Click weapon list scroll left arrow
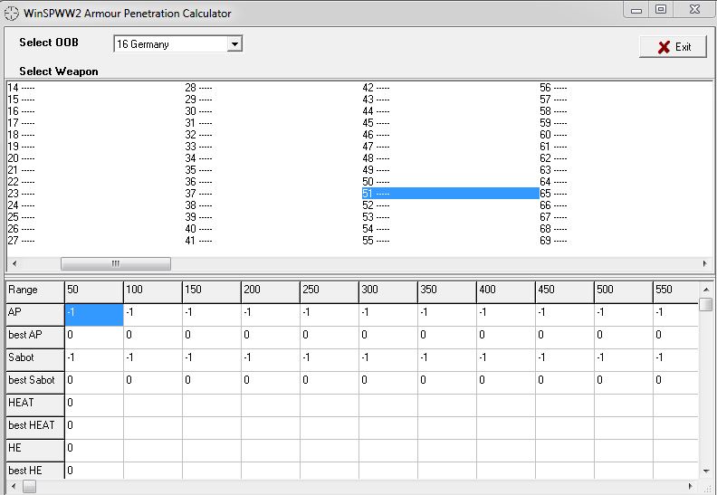 tap(12, 263)
